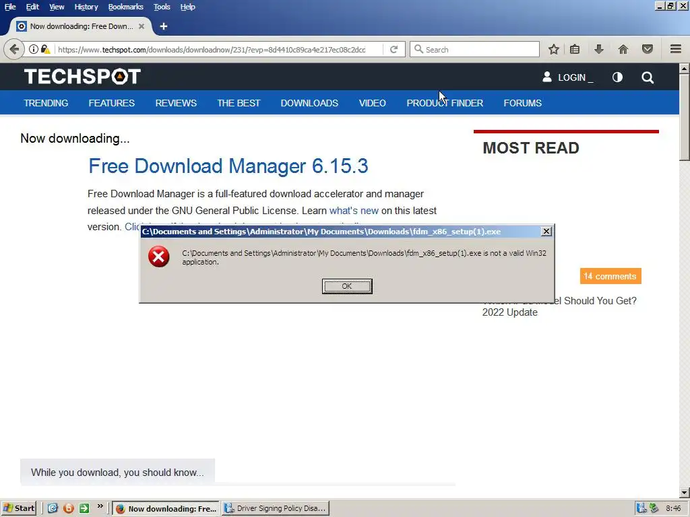Open VIDEO section
Image resolution: width=690 pixels, height=517 pixels.
click(x=372, y=103)
